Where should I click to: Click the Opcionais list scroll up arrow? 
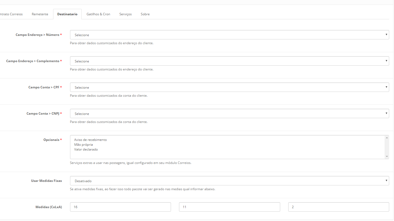pyautogui.click(x=387, y=138)
